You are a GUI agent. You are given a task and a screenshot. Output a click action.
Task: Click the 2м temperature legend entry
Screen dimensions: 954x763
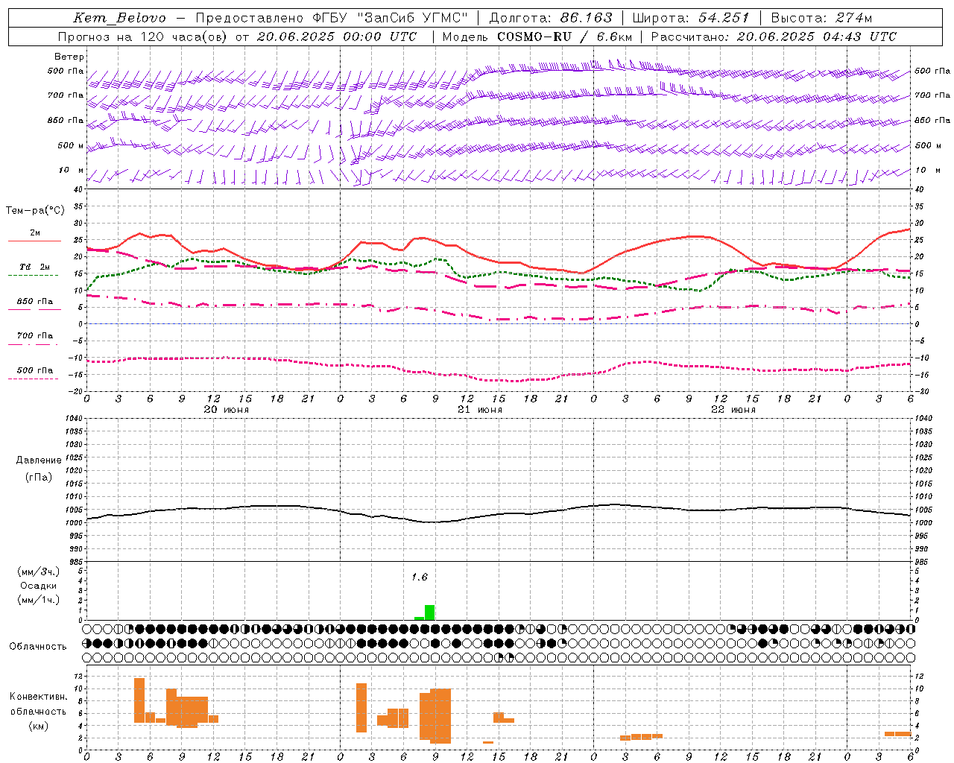point(35,232)
